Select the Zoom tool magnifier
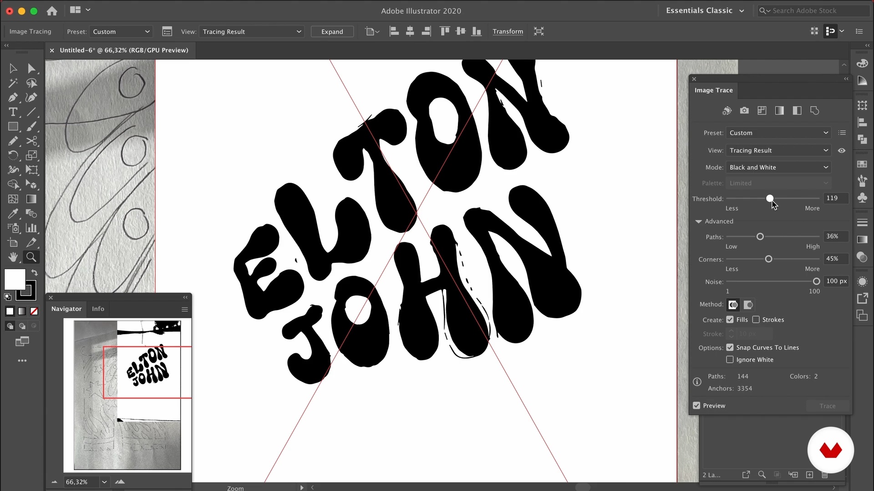 31,257
